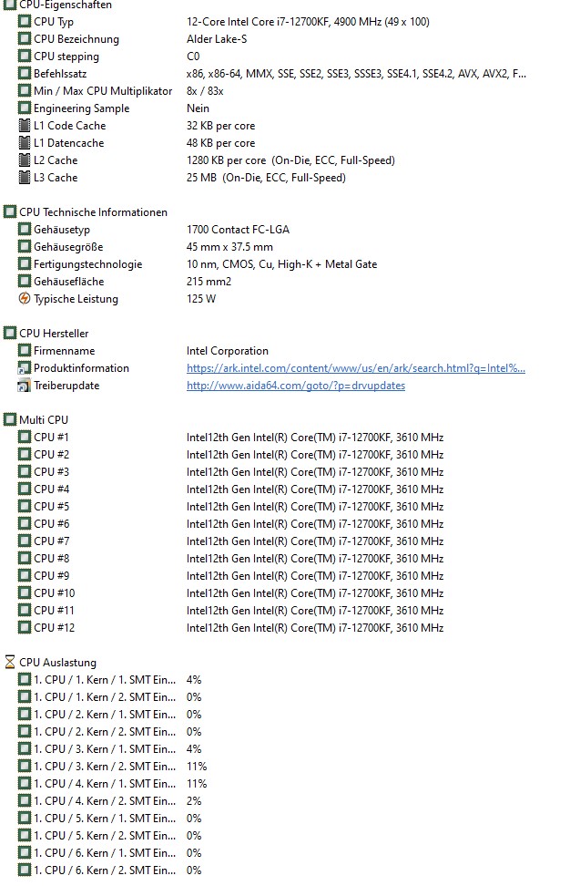The width and height of the screenshot is (580, 886).
Task: Click the L1 Datencache memory icon
Action: pos(25,143)
